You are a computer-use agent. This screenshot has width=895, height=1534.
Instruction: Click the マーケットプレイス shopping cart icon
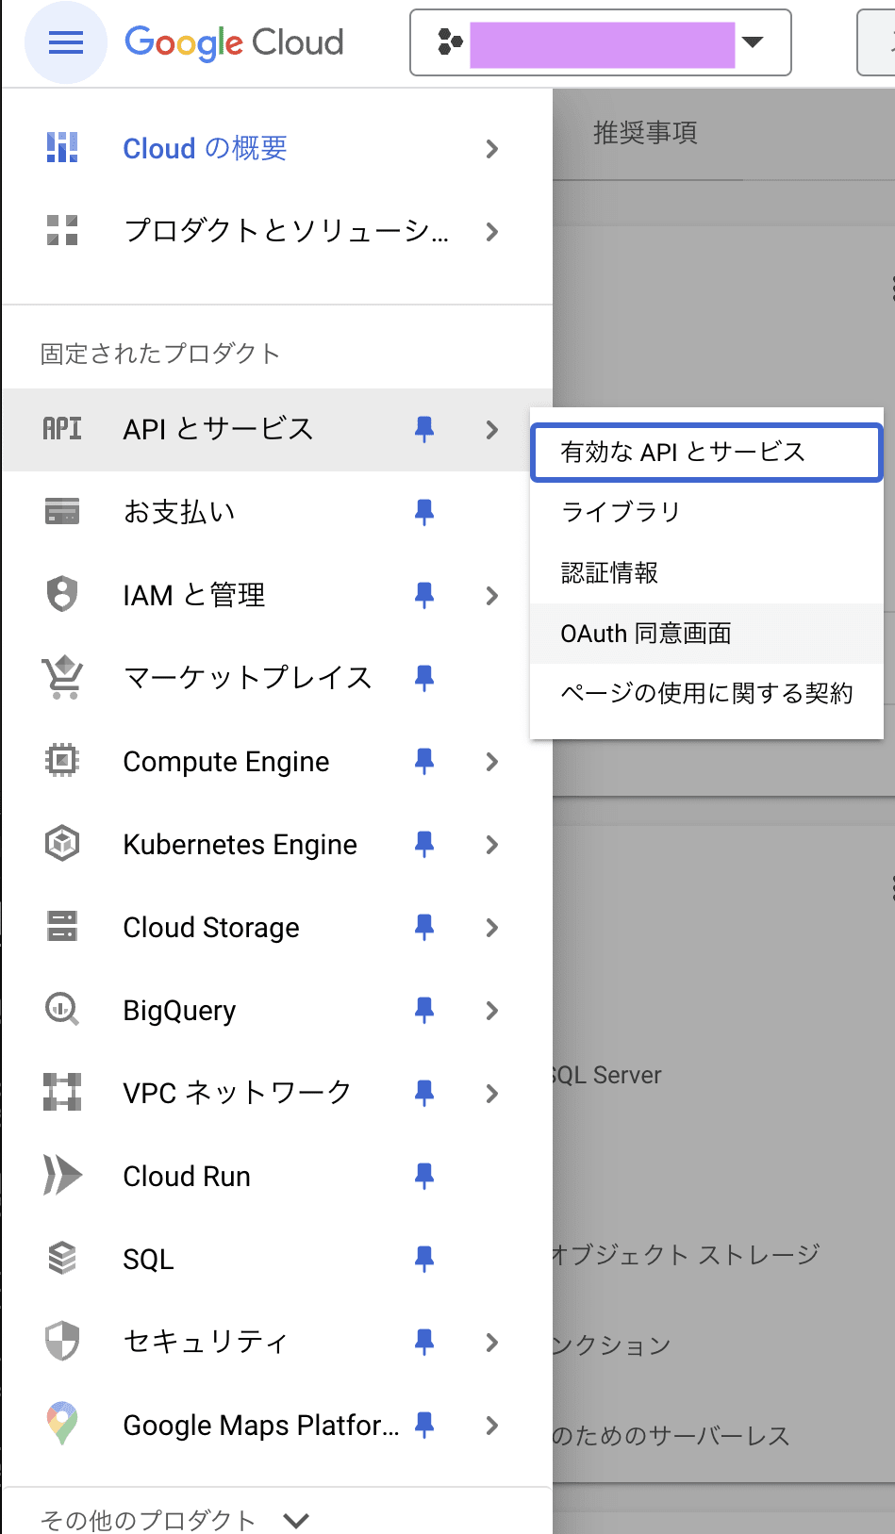click(x=62, y=678)
